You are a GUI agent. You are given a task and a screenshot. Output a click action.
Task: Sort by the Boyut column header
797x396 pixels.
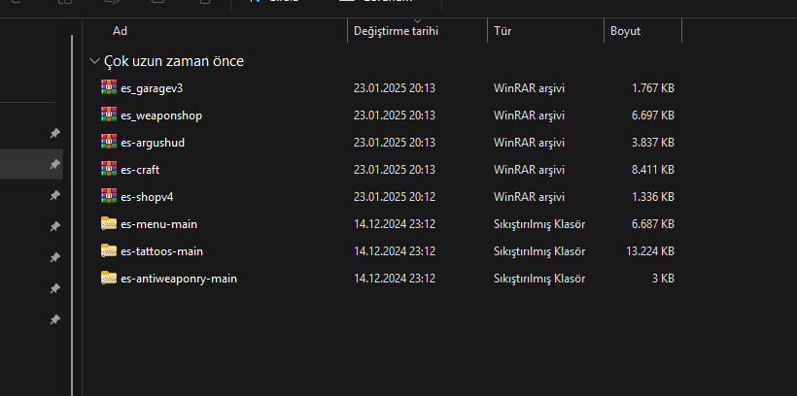click(625, 31)
